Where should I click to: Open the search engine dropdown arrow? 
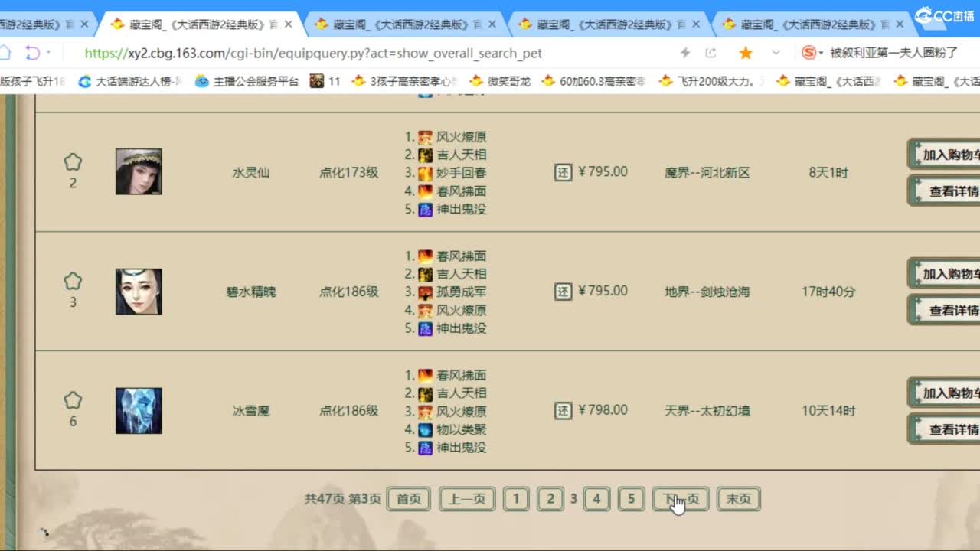coord(822,54)
